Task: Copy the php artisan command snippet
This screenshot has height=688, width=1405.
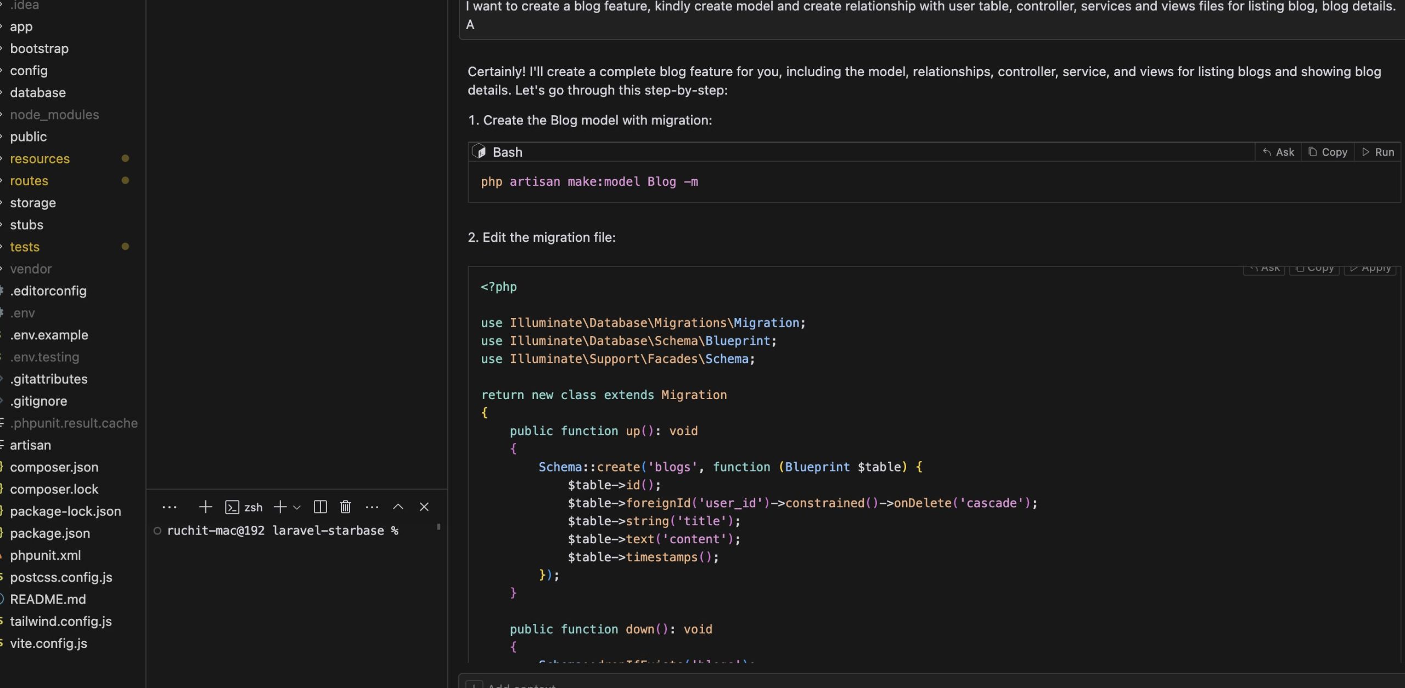Action: coord(1327,152)
